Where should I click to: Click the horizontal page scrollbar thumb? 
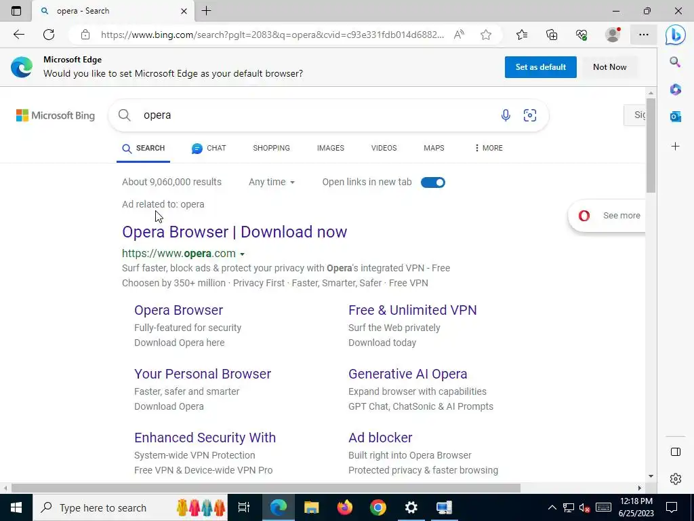[x=266, y=488]
